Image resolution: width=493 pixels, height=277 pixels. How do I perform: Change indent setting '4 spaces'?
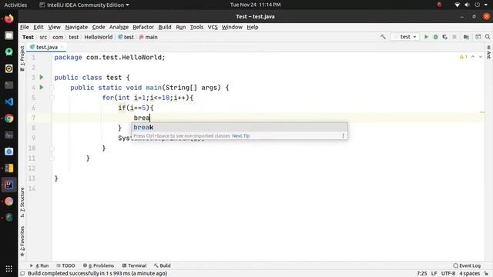coord(469,274)
